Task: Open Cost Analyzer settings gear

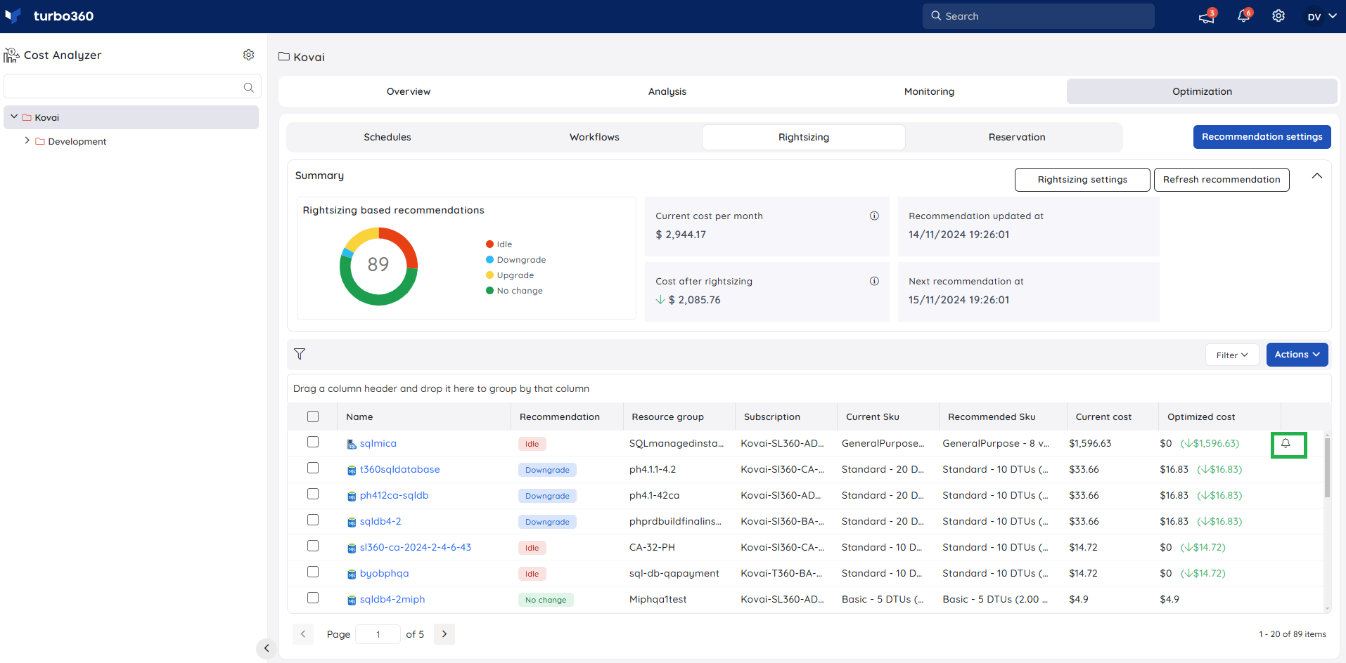Action: click(x=248, y=55)
